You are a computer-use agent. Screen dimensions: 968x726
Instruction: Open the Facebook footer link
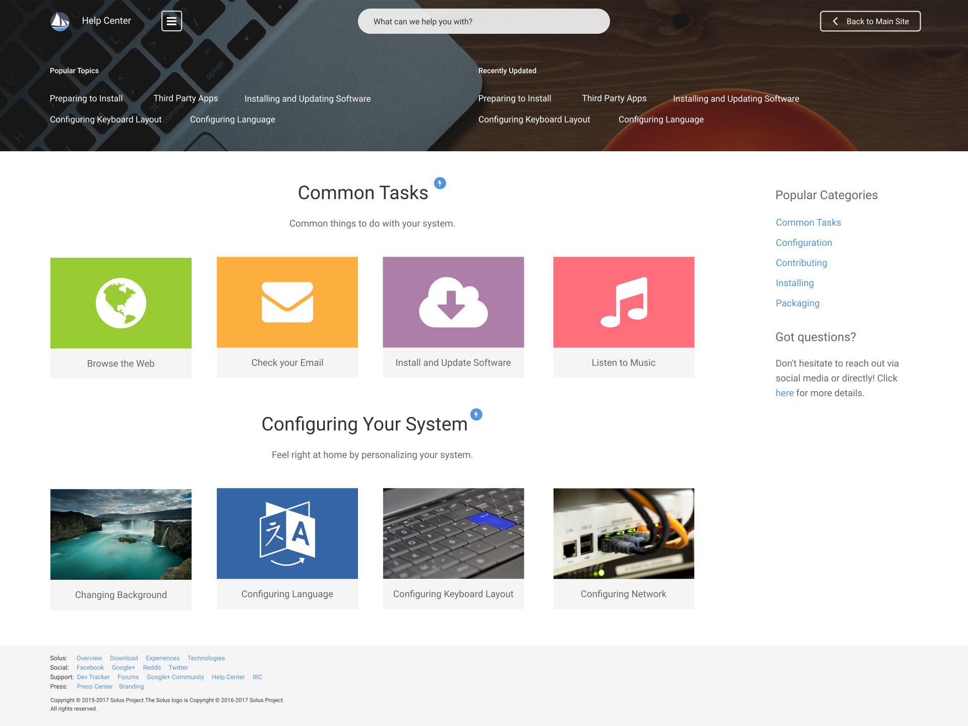90,668
